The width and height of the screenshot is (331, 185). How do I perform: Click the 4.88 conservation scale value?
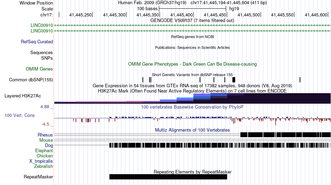45,107
